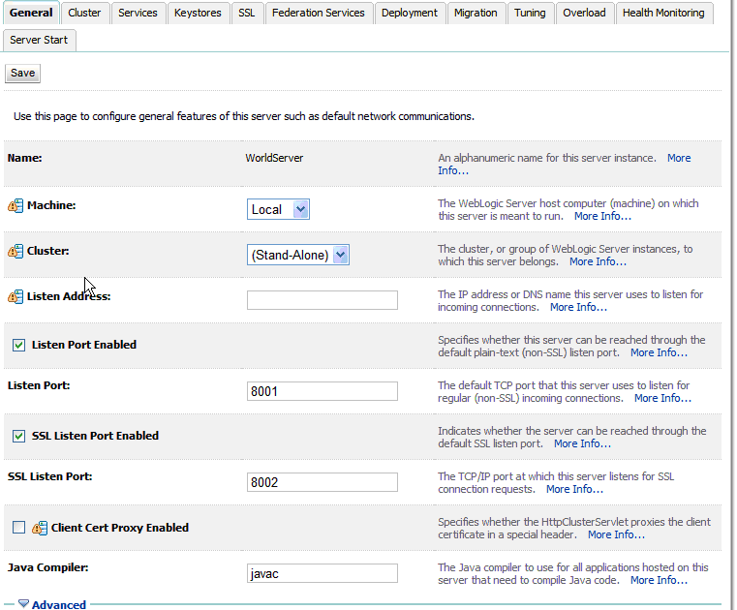
Task: Open More Info link for Machine description
Action: point(602,216)
